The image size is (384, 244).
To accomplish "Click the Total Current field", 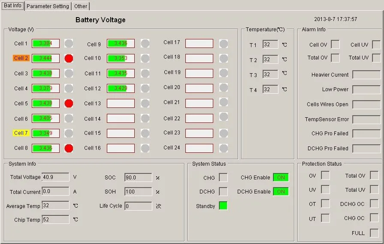I will coord(56,191).
